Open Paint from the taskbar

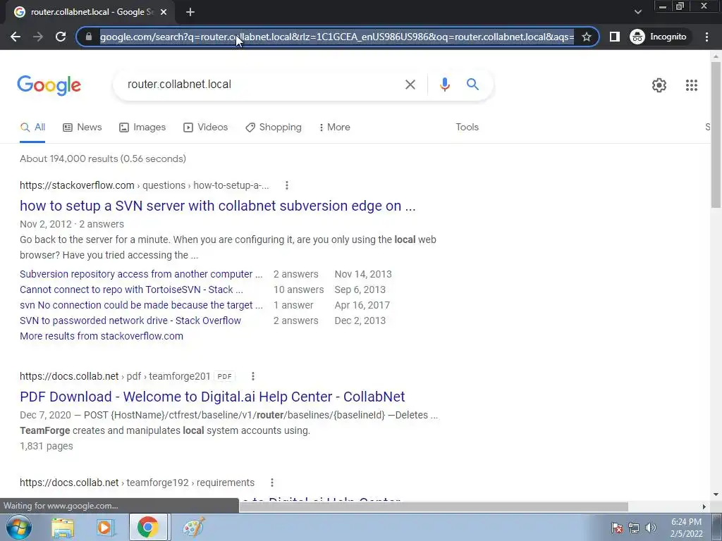193,528
